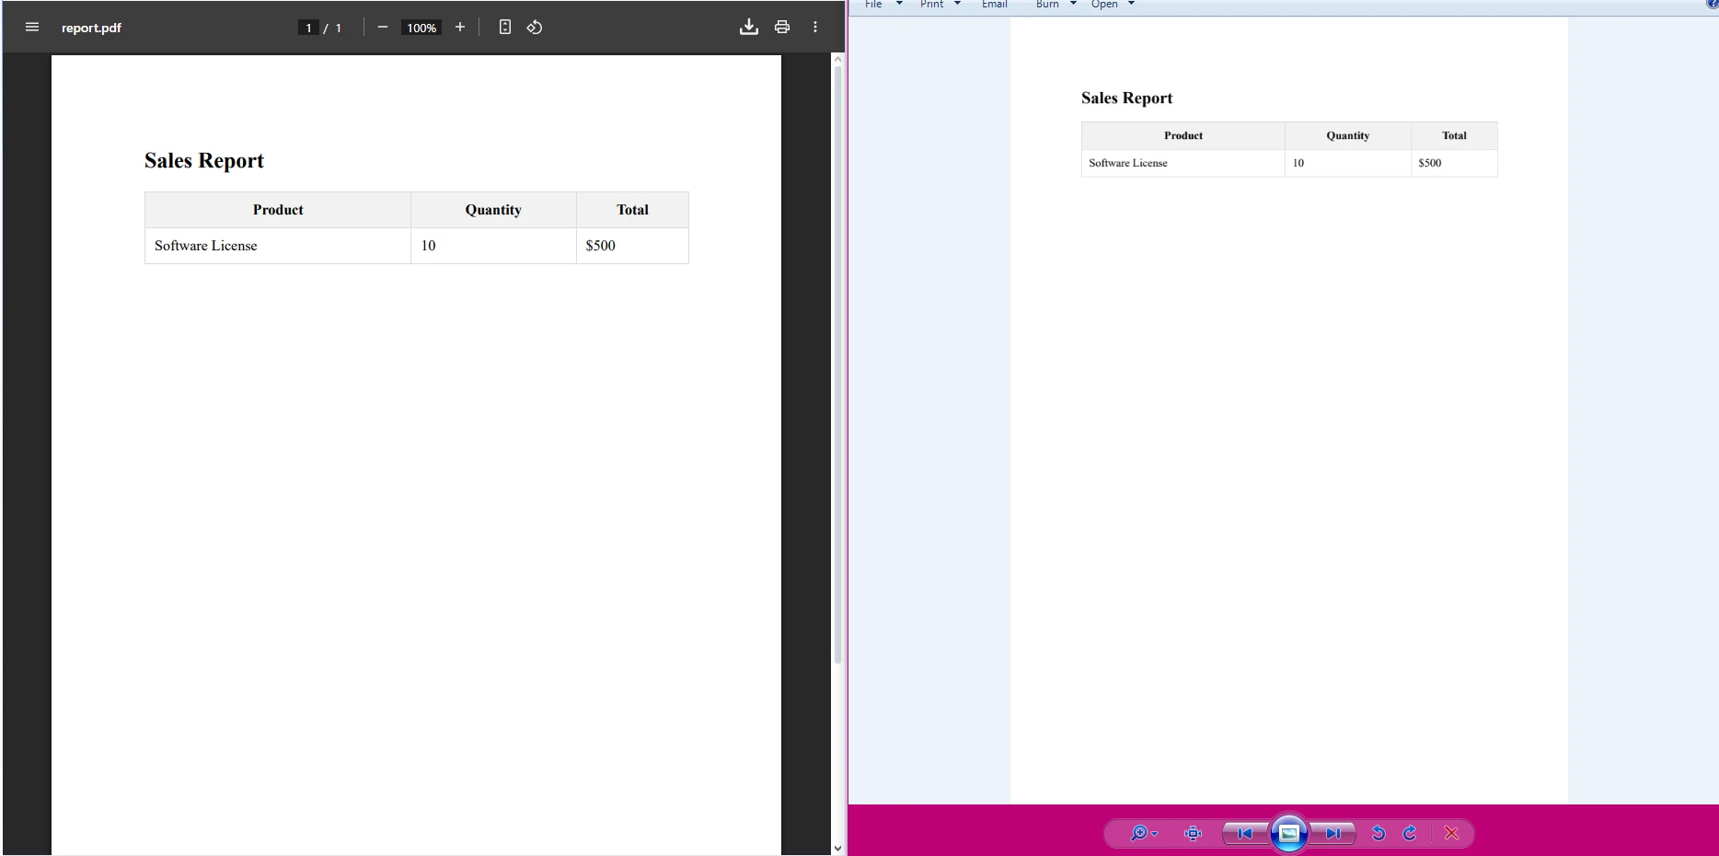Rotate the photo counterclockwise

click(1379, 833)
